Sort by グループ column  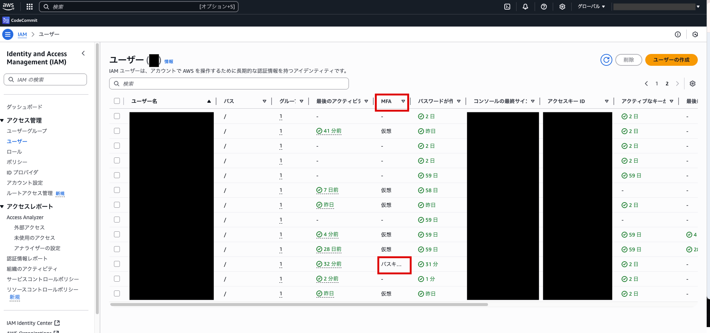(302, 101)
